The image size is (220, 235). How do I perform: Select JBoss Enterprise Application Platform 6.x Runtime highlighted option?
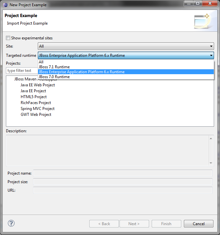coord(126,72)
